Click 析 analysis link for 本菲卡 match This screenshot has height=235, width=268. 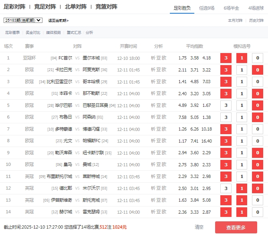[x=153, y=94]
